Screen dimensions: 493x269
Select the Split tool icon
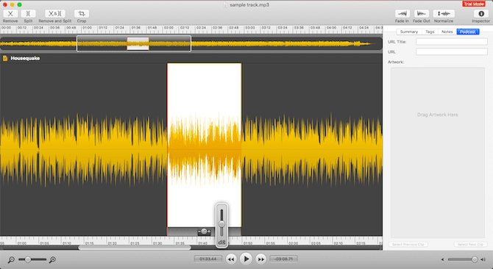coord(28,13)
